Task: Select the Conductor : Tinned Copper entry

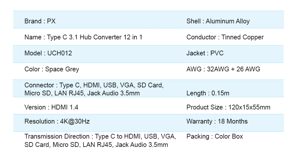Action: (x=225, y=37)
